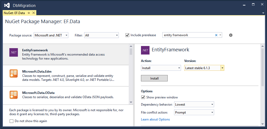Open the tab list overflow arrow
Screen dimensions: 267x129
(263, 13)
